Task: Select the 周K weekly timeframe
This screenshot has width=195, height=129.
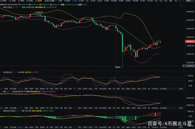Action: [x=171, y=1]
